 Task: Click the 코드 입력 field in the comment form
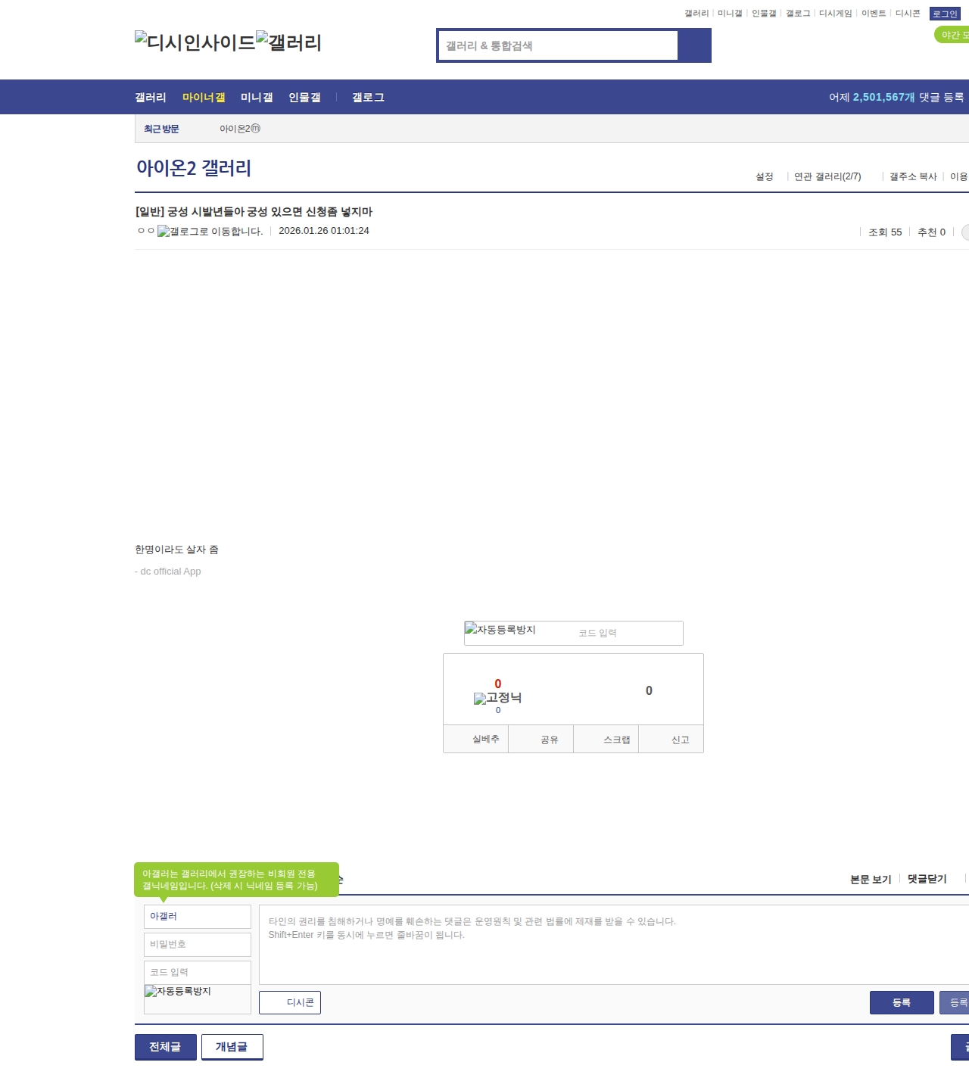pos(198,973)
